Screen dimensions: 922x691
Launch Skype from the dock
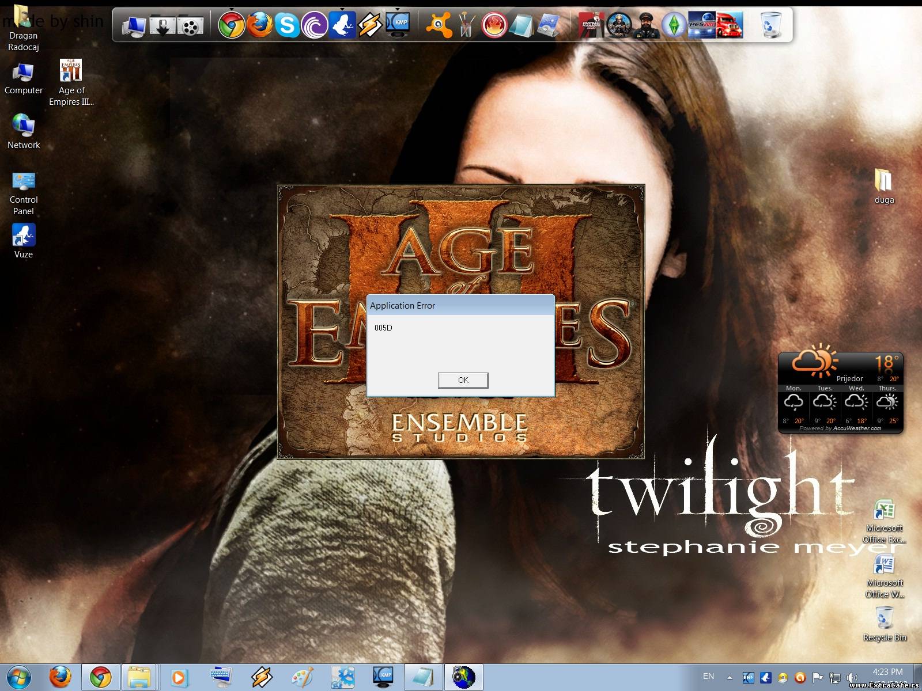(x=287, y=25)
